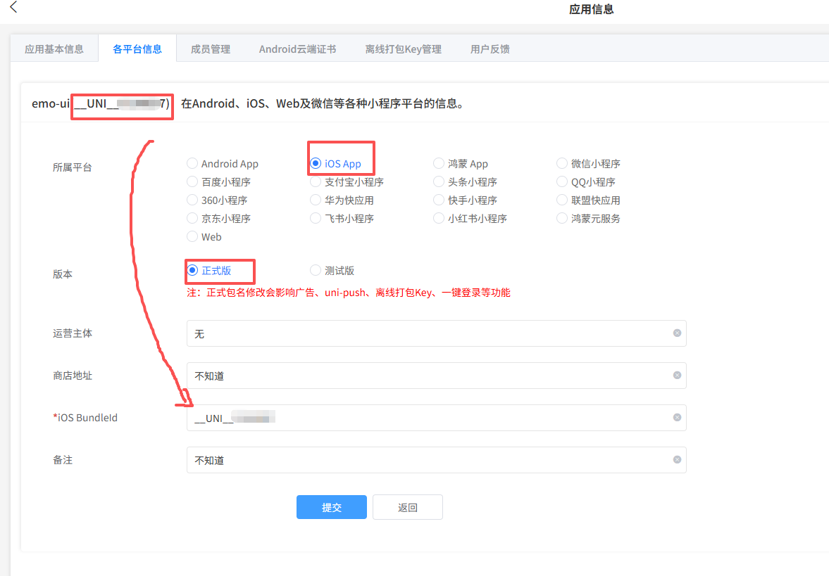Select the 小红书小程序 platform radio
The image size is (829, 576).
(439, 219)
